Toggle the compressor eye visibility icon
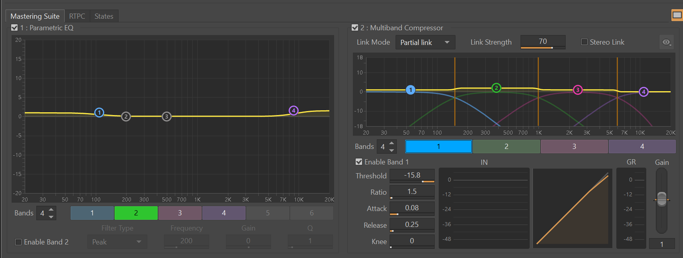683x258 pixels. click(666, 42)
